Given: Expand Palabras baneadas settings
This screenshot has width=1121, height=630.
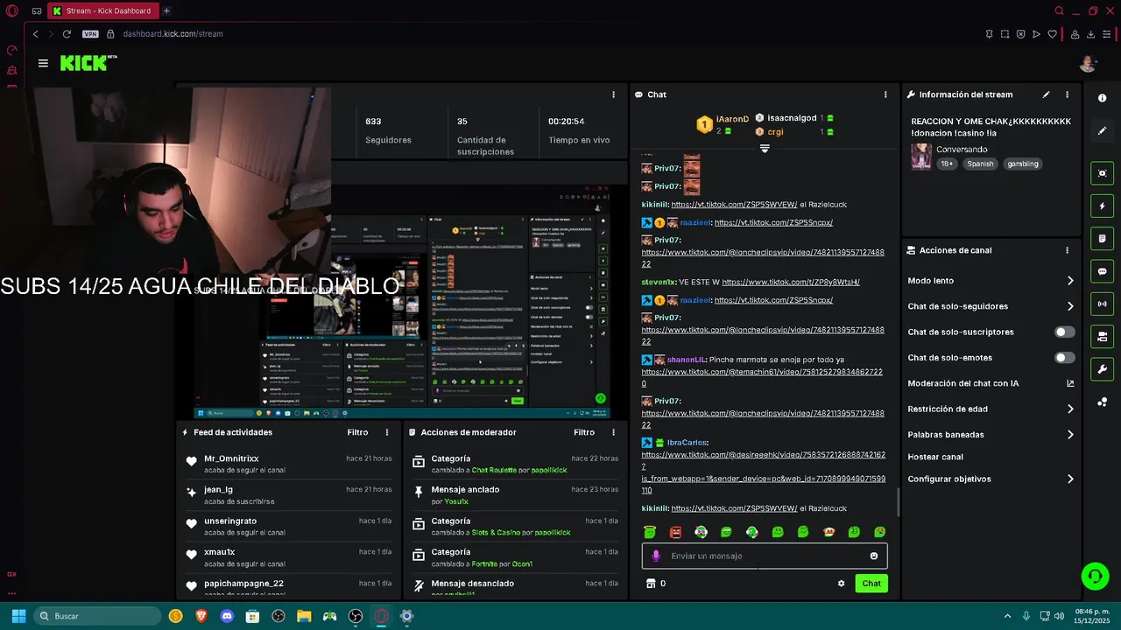Looking at the screenshot, I should tap(1070, 434).
